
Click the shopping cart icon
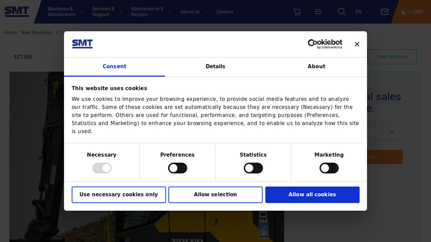[x=297, y=12]
